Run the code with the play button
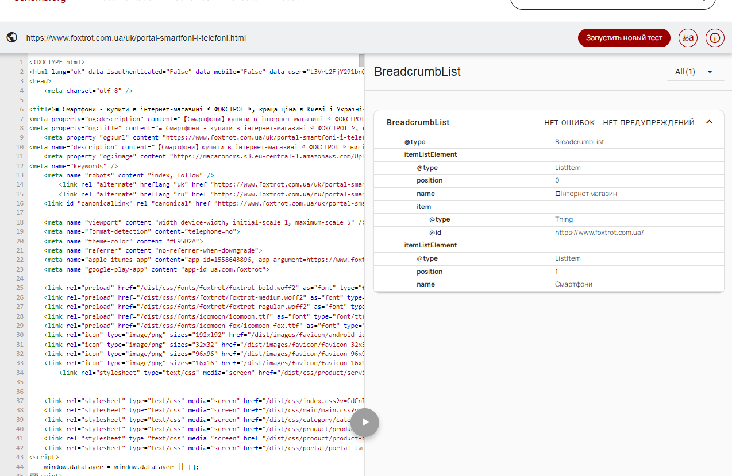Screen dimensions: 732x476 [365, 423]
